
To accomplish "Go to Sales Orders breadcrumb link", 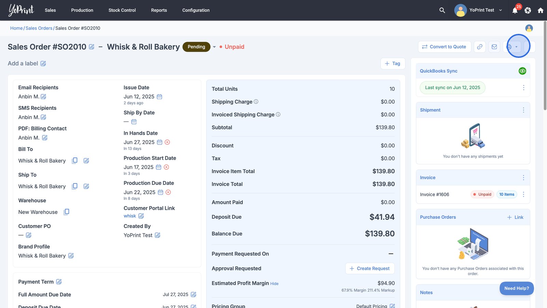I will coord(39,28).
